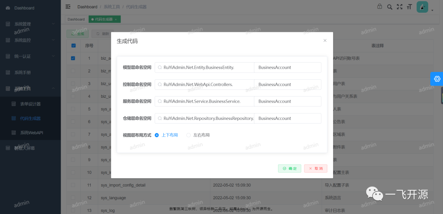Image resolution: width=443 pixels, height=214 pixels.
Task: Edit the RuYiAdmin.Net.Entity.BusinessEntity. namespace field
Action: coord(205,68)
